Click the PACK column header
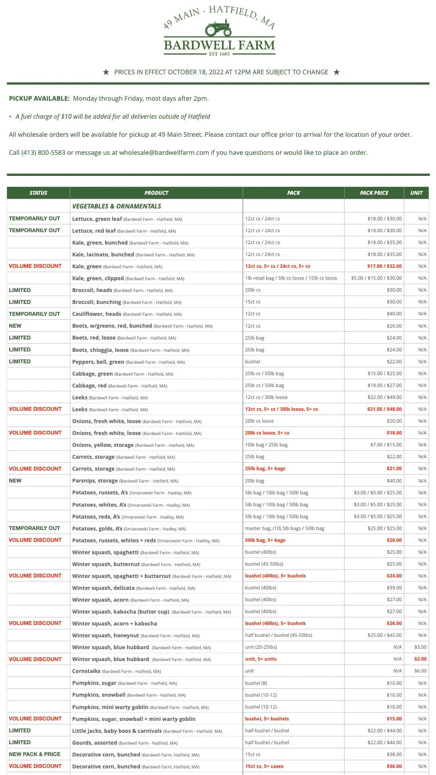The image size is (436, 775). [x=294, y=193]
